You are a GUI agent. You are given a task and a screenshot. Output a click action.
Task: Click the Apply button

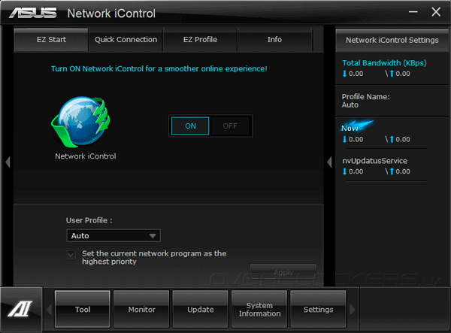pos(283,272)
